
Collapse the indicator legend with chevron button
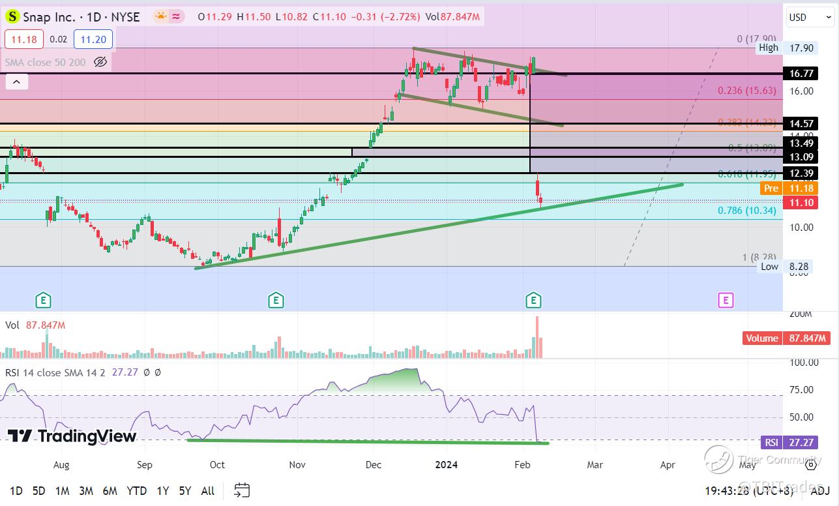[17, 82]
